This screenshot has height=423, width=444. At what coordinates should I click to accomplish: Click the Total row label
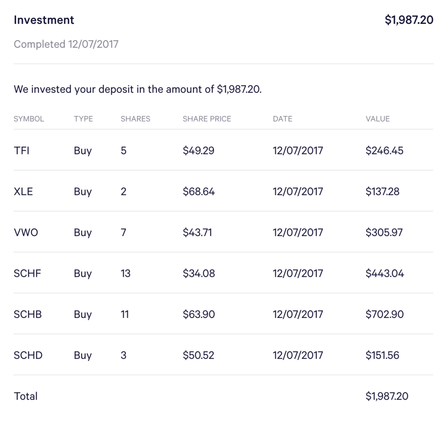coord(26,396)
